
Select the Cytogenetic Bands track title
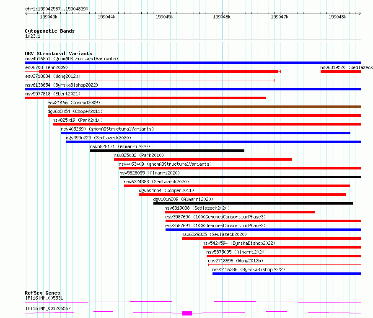pos(50,31)
